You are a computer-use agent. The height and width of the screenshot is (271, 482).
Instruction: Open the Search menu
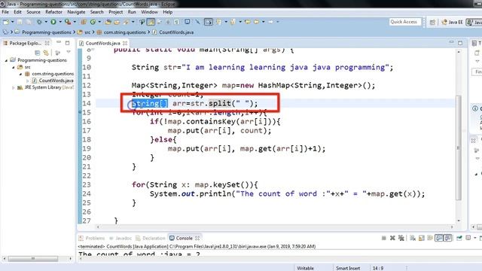click(97, 12)
